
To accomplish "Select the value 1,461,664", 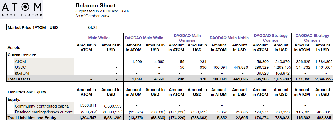I will [324, 67].
